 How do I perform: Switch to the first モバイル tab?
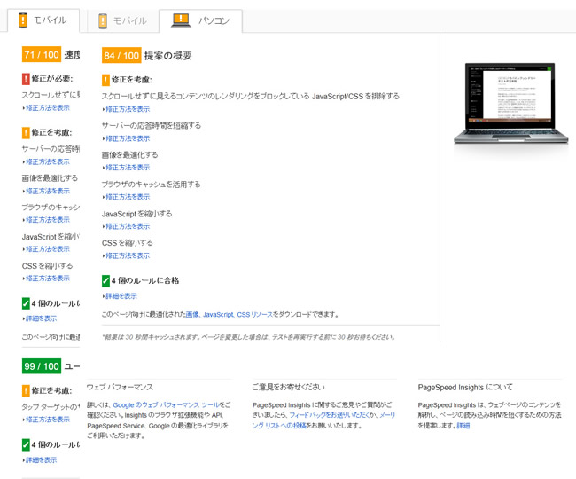(x=43, y=20)
